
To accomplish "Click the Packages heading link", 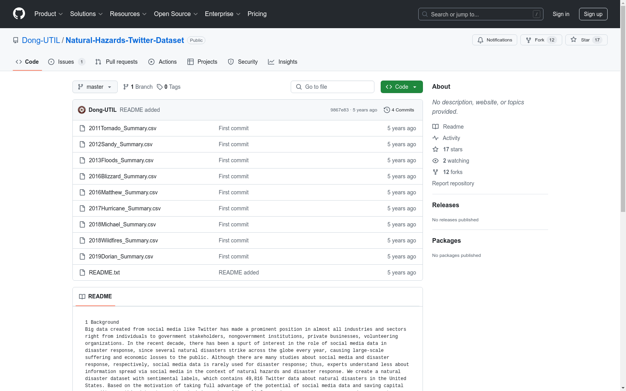I will [x=446, y=240].
